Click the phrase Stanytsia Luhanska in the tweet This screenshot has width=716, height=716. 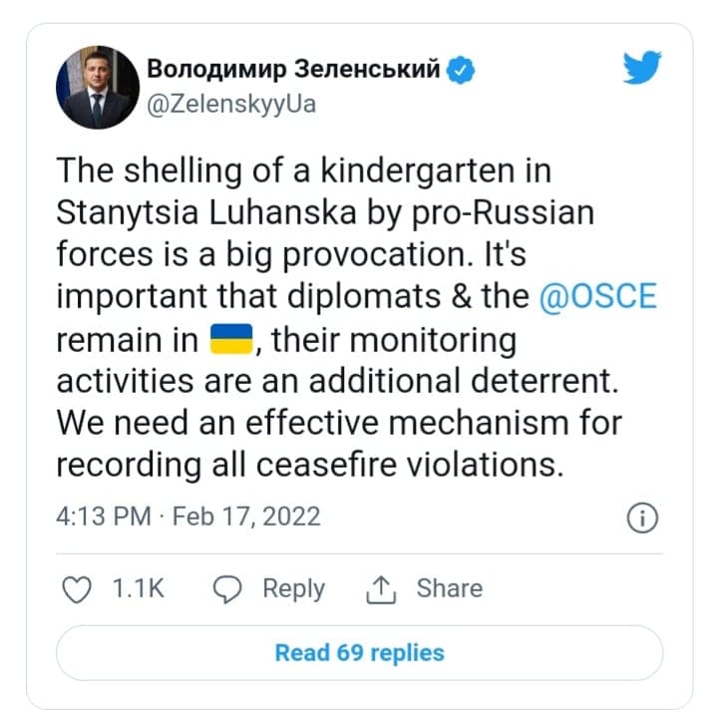pyautogui.click(x=206, y=212)
